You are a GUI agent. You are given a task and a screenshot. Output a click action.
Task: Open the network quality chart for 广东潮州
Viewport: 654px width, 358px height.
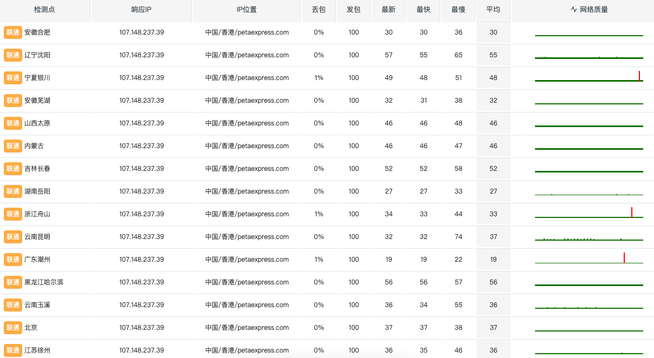(589, 258)
